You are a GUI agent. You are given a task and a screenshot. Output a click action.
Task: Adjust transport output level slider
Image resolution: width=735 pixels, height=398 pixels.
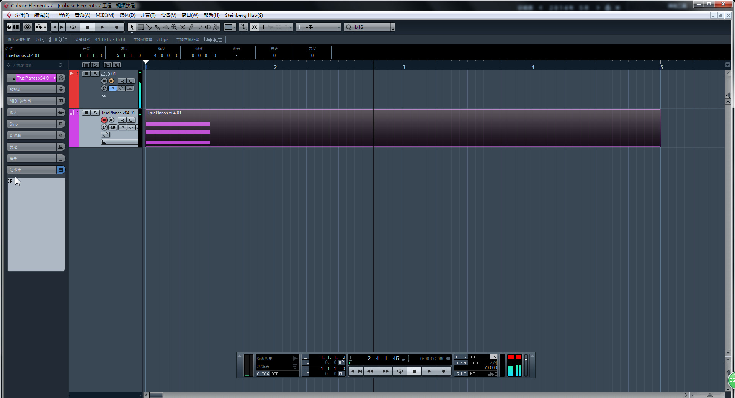point(526,365)
